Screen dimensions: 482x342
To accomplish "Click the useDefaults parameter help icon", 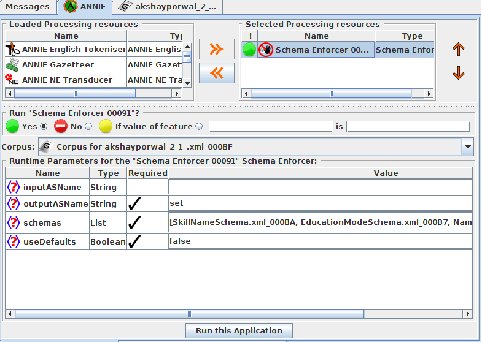I will pos(14,241).
